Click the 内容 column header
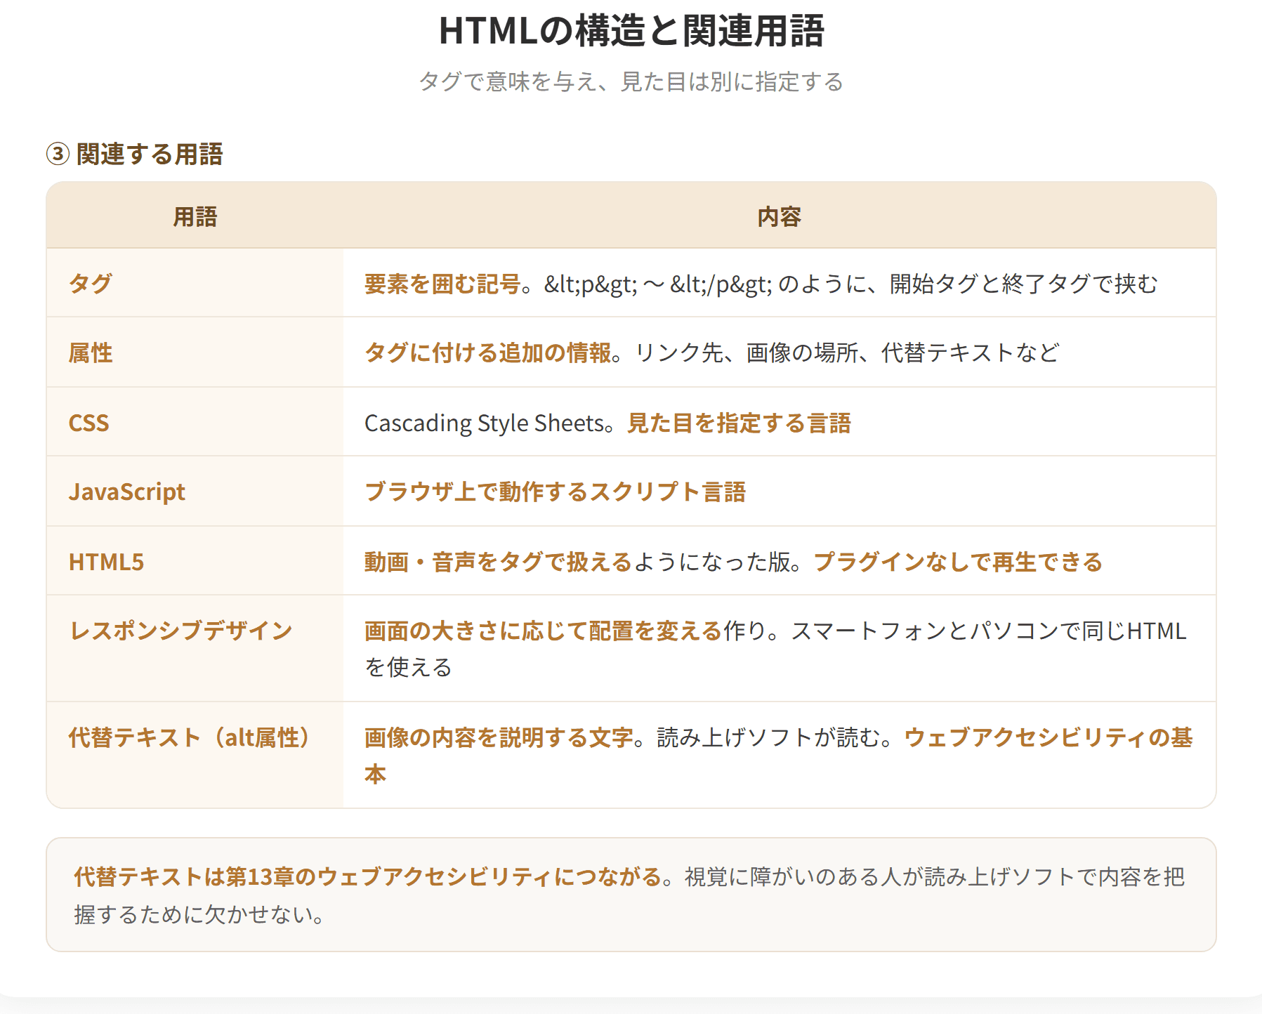1262x1014 pixels. (780, 216)
